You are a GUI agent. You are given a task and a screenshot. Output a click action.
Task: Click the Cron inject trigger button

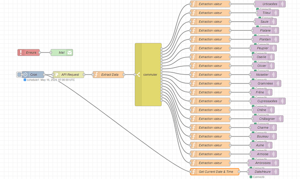(19, 75)
